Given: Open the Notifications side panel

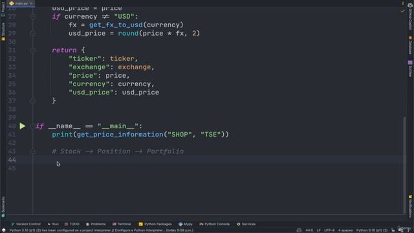Looking at the screenshot, I should tap(410, 206).
